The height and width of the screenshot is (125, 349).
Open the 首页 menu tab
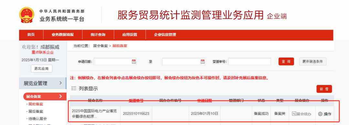31,35
